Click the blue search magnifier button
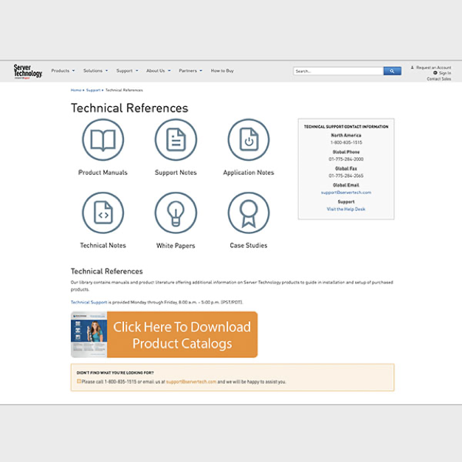 point(392,71)
